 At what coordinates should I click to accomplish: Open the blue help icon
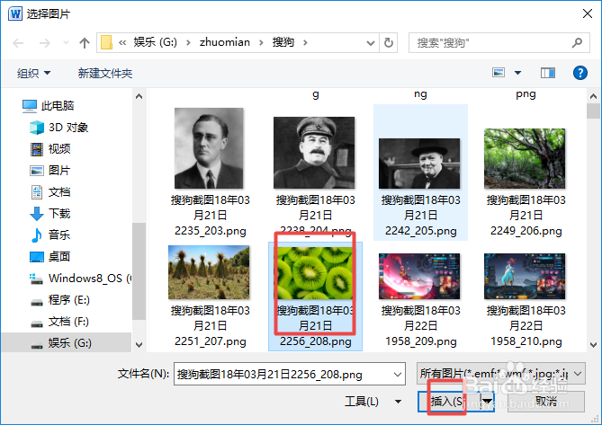coord(580,73)
